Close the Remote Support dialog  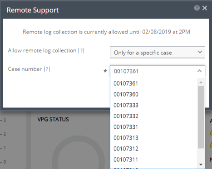(x=205, y=8)
